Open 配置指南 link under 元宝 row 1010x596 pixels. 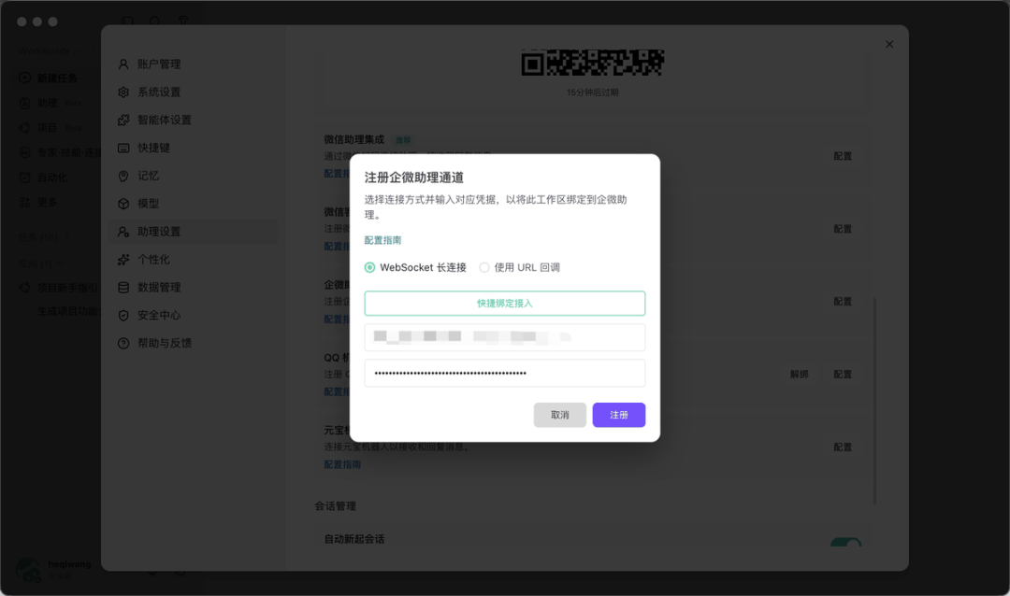point(342,464)
